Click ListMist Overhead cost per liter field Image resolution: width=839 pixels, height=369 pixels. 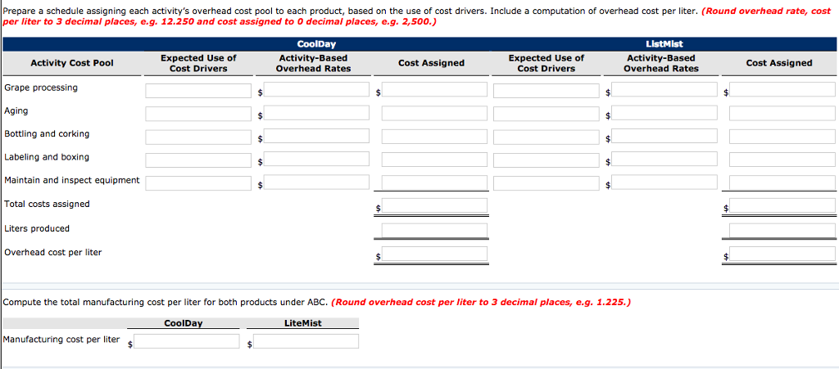(x=782, y=254)
